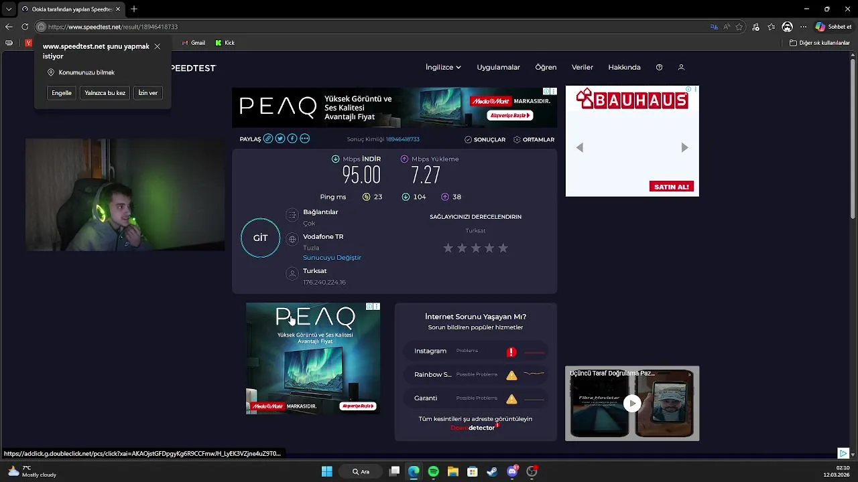The height and width of the screenshot is (482, 858).
Task: Click the user account icon in header
Action: click(681, 68)
